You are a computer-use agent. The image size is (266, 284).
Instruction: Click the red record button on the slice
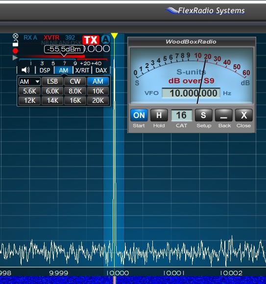pos(15,51)
